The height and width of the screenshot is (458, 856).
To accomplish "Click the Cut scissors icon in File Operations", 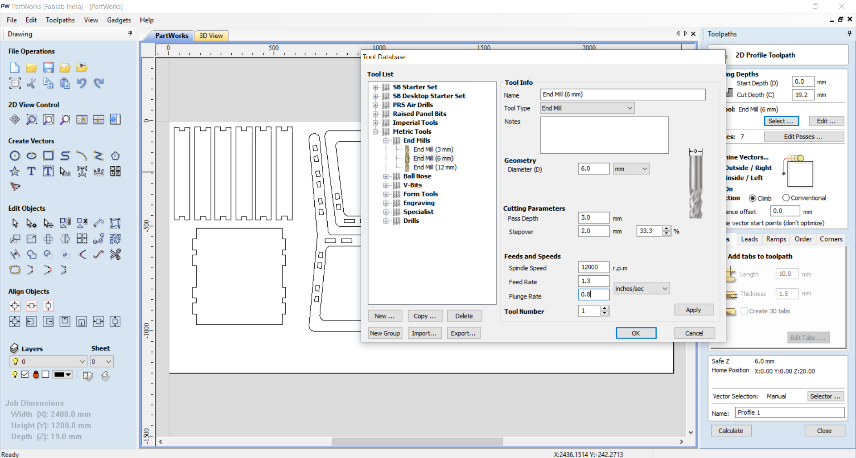I will [31, 83].
